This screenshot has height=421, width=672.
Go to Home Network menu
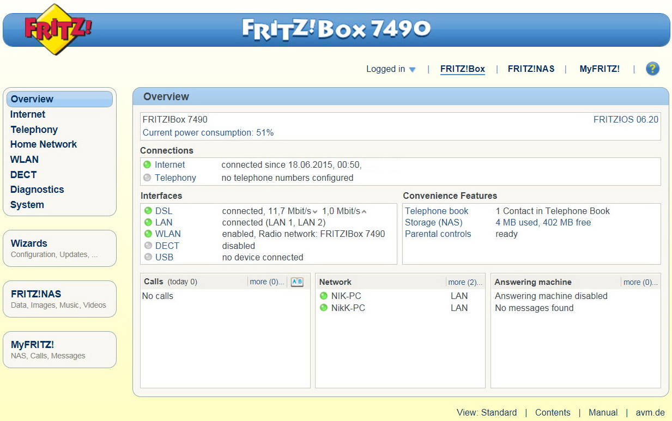44,144
